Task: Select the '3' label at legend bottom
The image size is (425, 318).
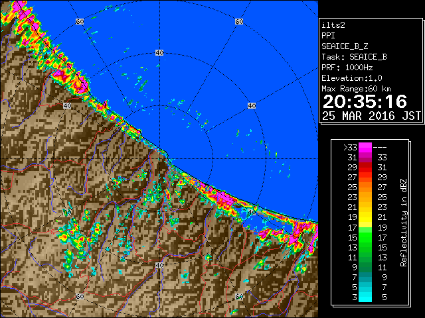Action: 355,297
